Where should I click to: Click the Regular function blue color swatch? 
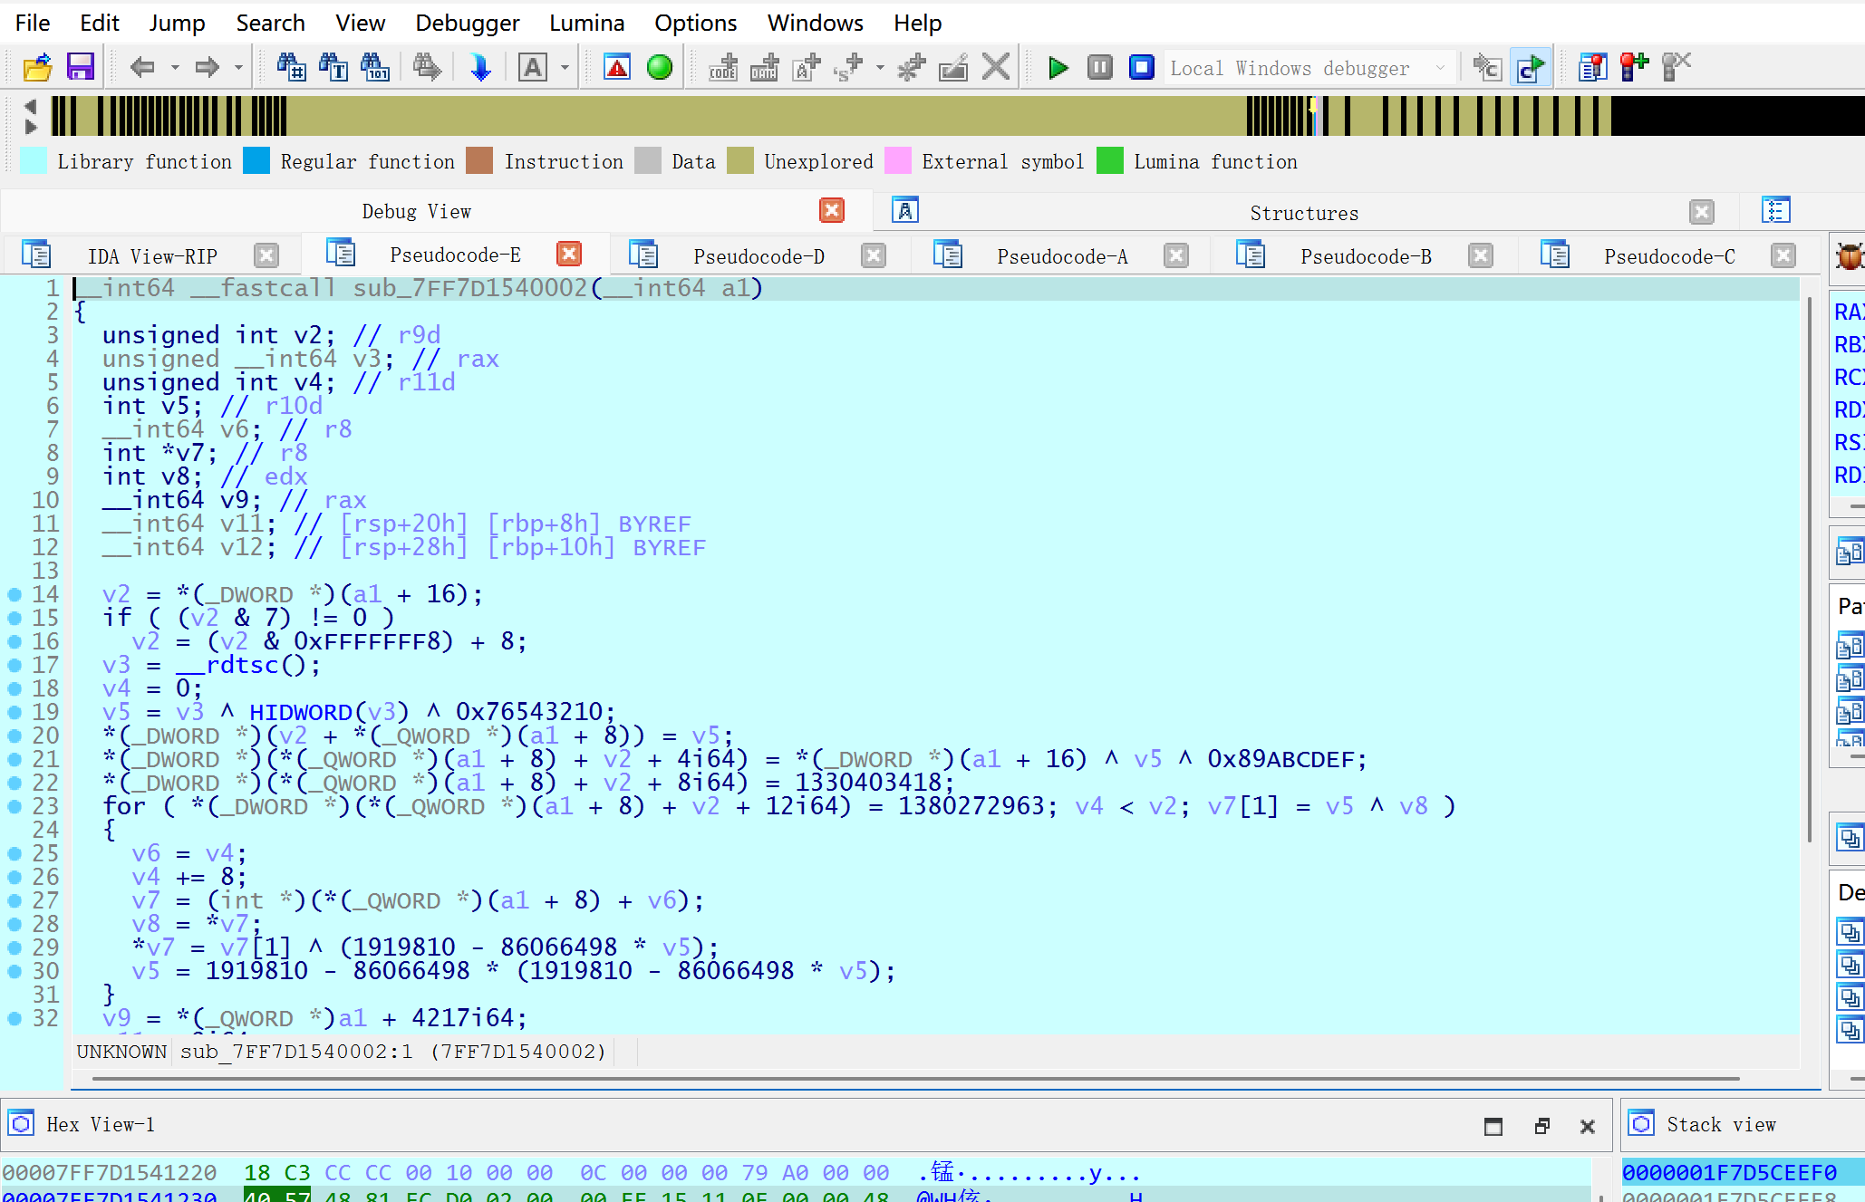pyautogui.click(x=256, y=161)
